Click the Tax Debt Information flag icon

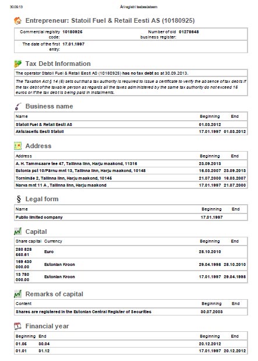[17, 64]
